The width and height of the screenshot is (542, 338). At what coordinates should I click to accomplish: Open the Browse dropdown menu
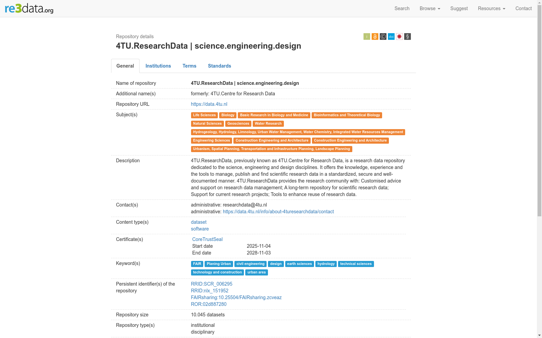430,8
